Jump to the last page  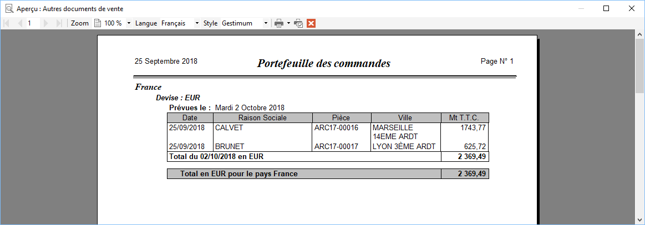[x=59, y=23]
